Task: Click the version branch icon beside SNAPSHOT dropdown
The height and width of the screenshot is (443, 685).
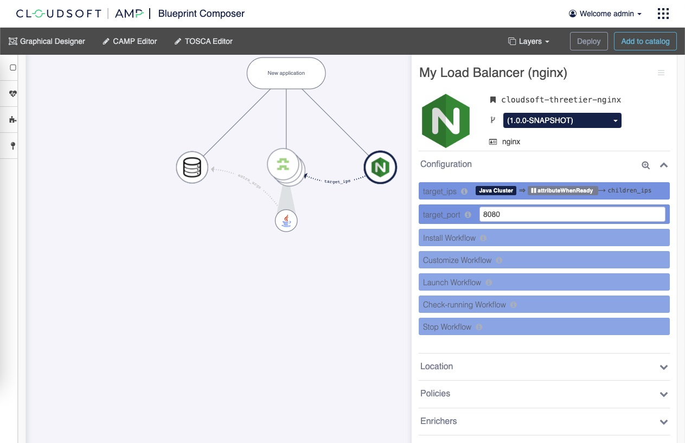Action: (x=493, y=120)
